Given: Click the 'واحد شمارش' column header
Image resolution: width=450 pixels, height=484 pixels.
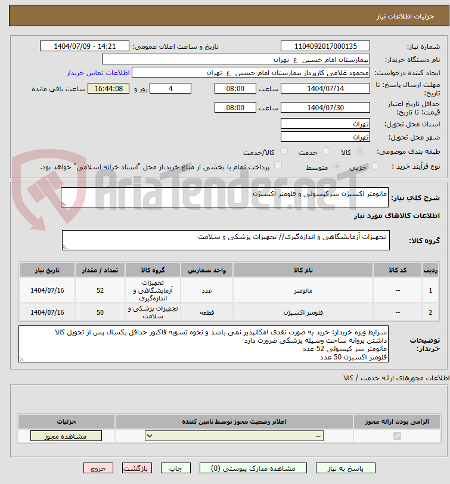Looking at the screenshot, I should [x=207, y=270].
